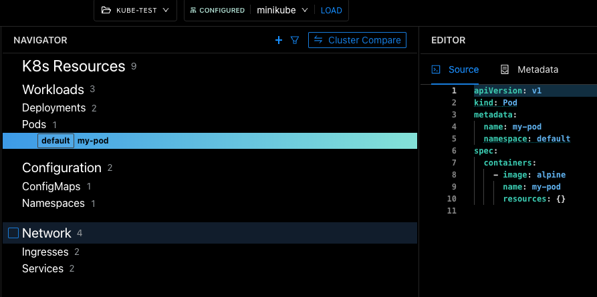This screenshot has height=297, width=597.
Task: Click the folder icon beside KUBE-TEST
Action: pos(106,10)
